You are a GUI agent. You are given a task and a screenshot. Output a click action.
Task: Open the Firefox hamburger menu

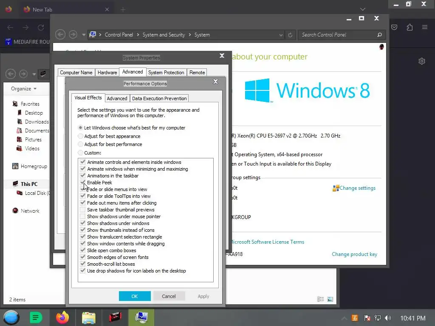425,27
